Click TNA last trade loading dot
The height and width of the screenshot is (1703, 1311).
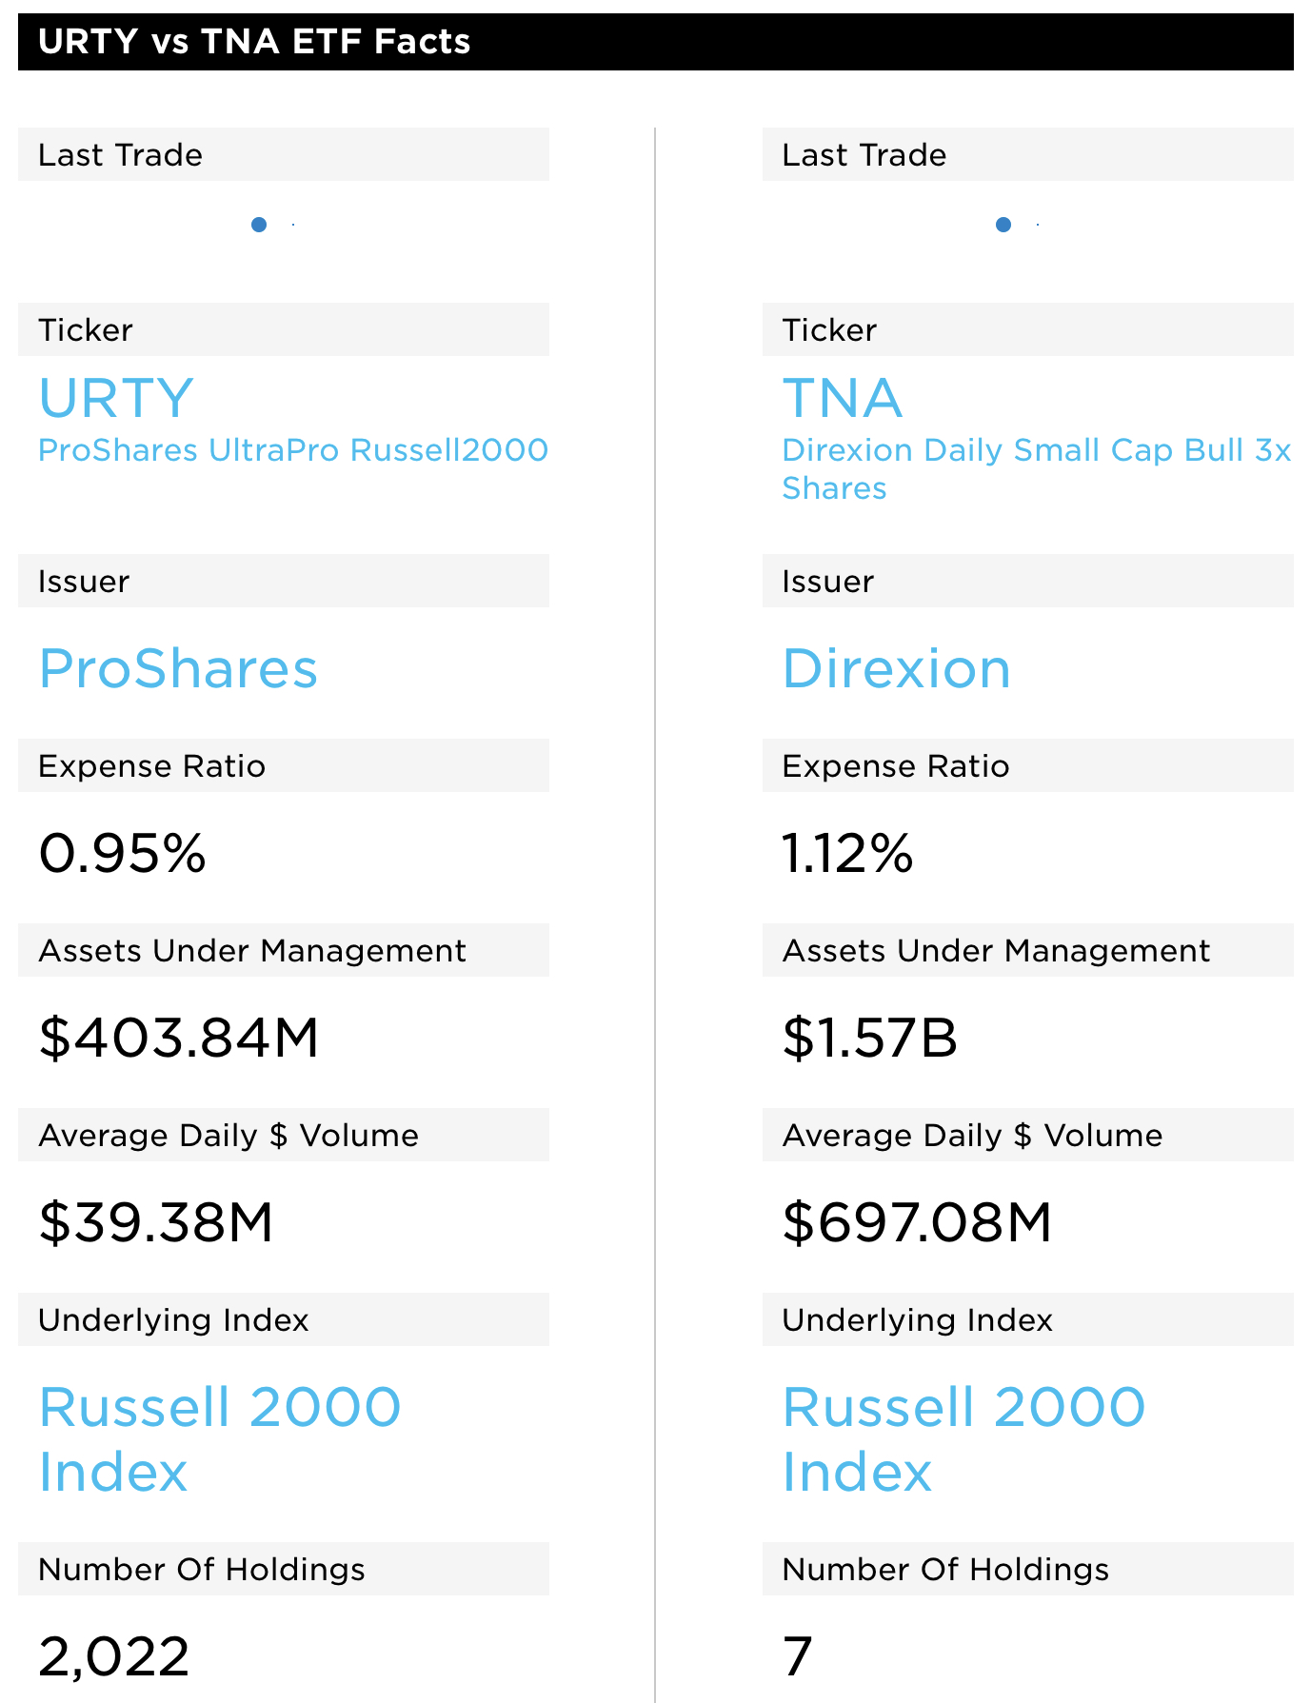point(1003,225)
